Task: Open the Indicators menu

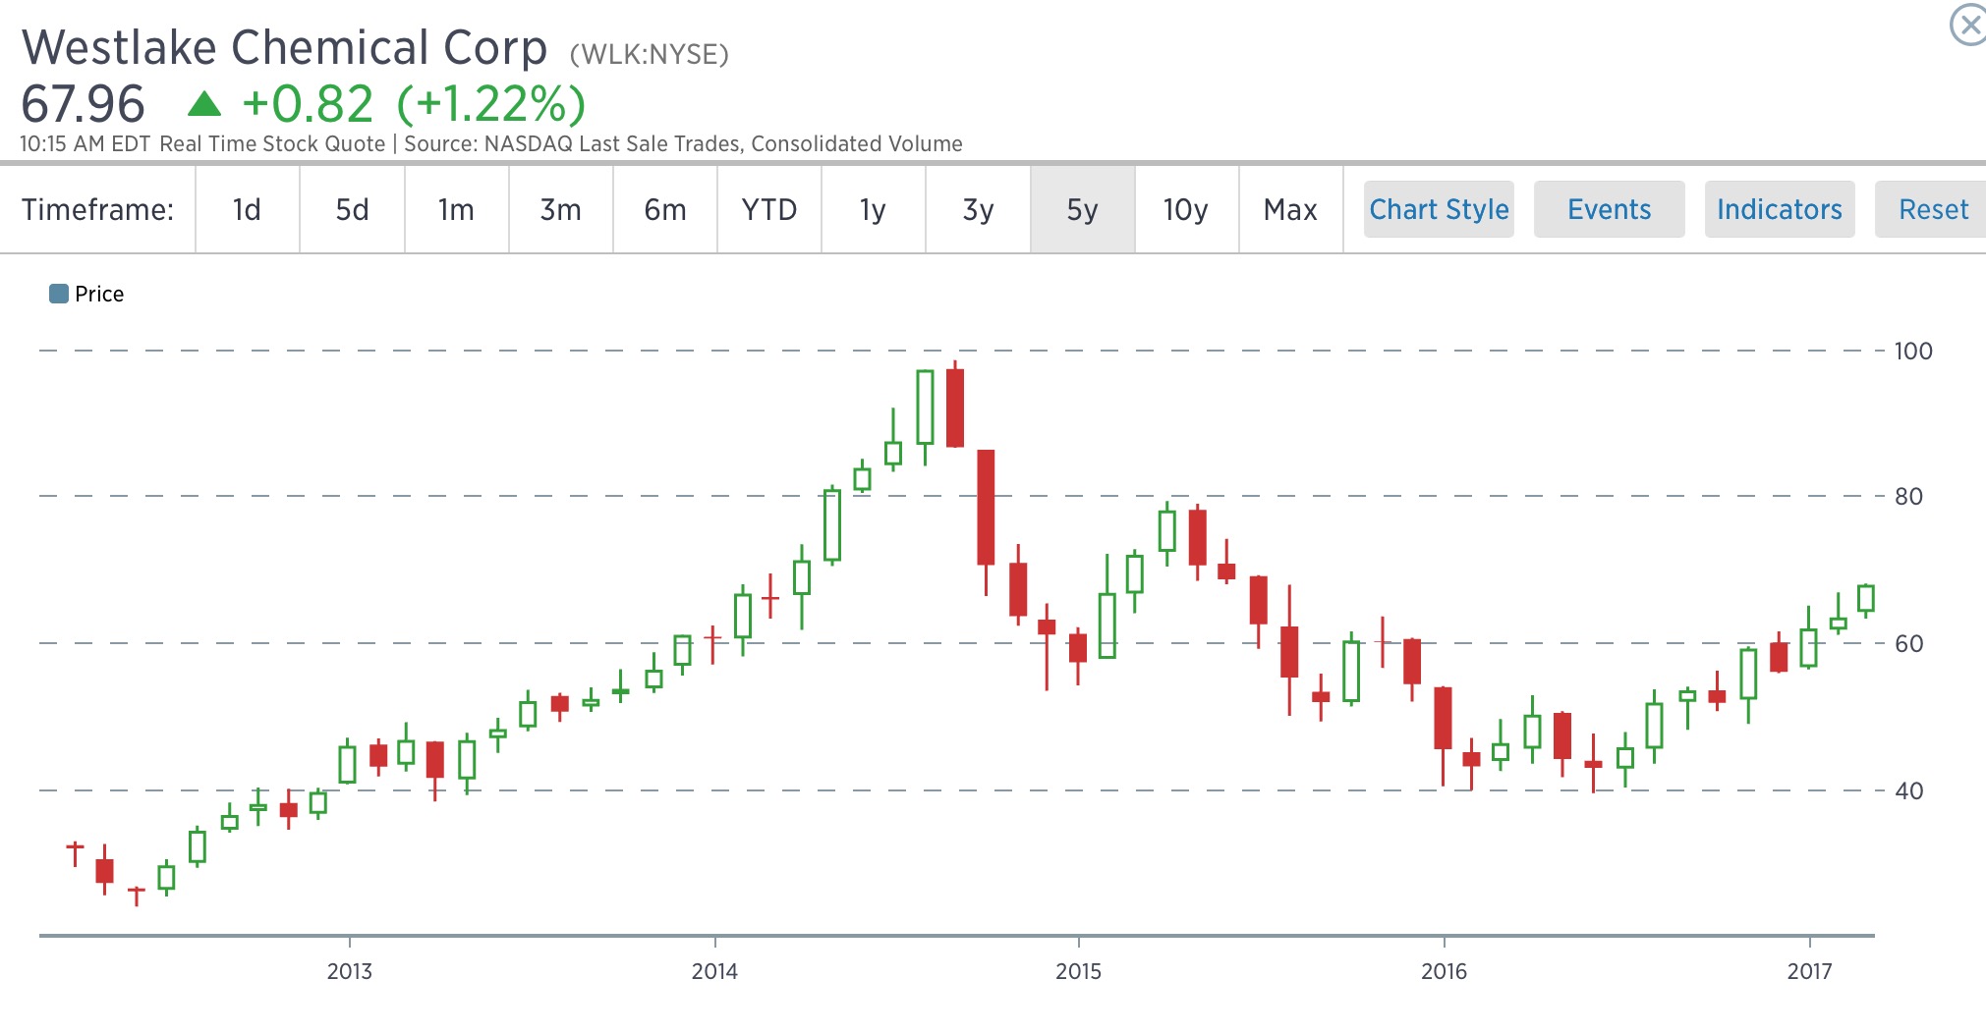Action: [x=1780, y=209]
